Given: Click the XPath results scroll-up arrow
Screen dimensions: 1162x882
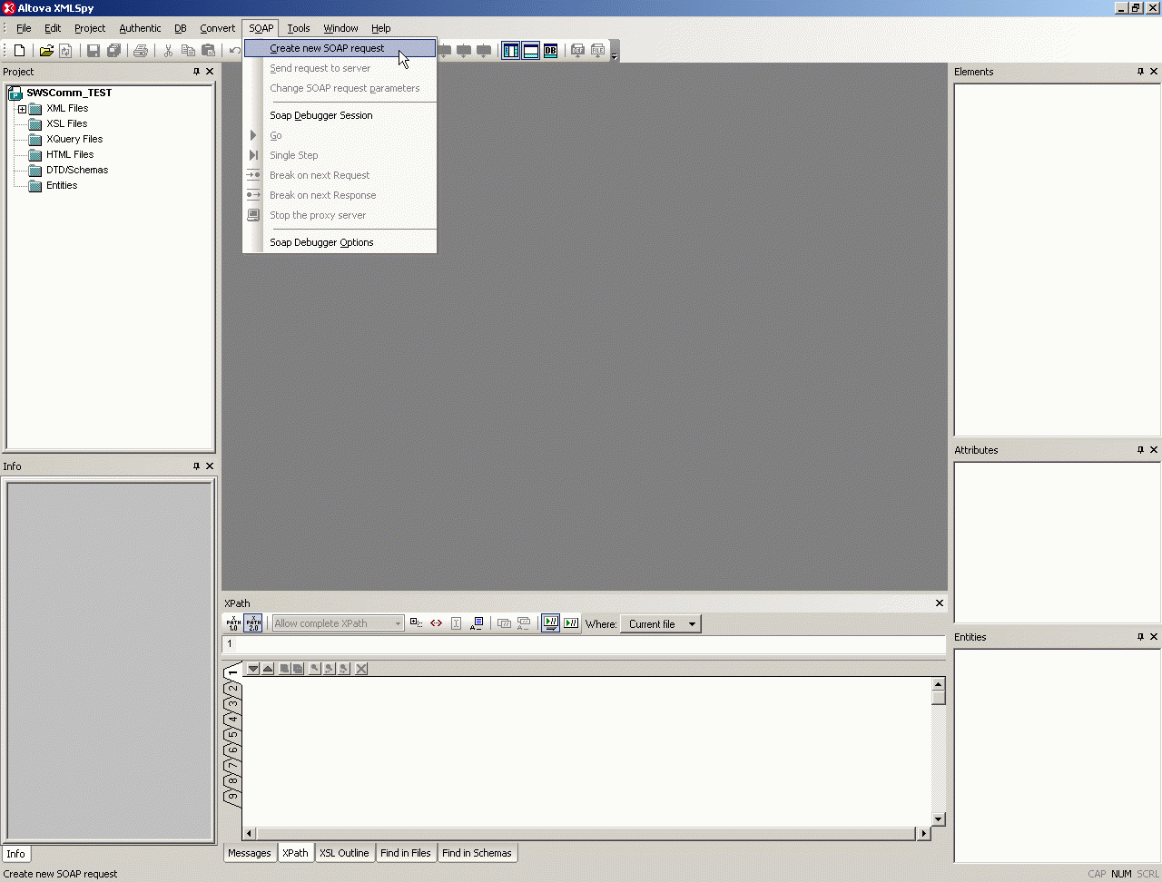Looking at the screenshot, I should click(x=939, y=683).
